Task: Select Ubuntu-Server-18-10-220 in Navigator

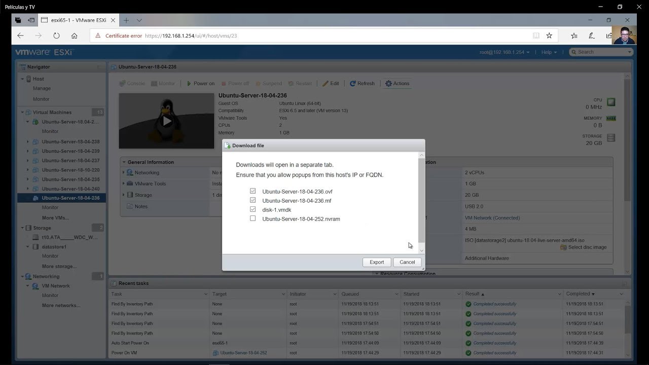Action: pyautogui.click(x=70, y=170)
